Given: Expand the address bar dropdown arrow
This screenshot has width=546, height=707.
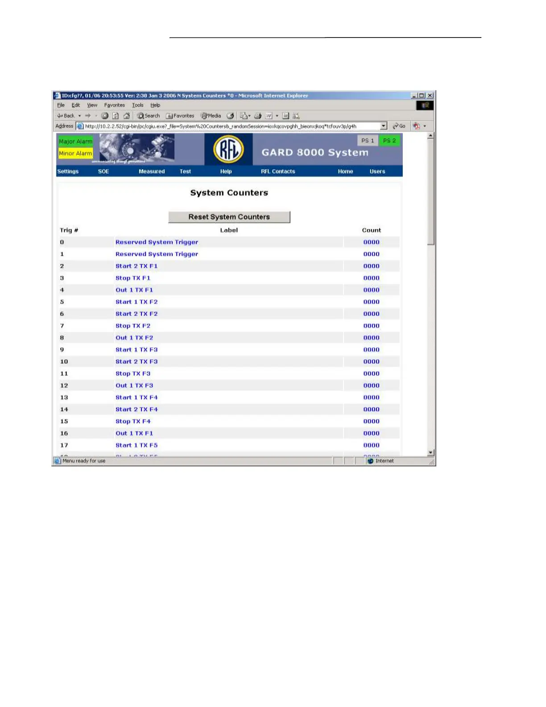Looking at the screenshot, I should click(x=384, y=126).
